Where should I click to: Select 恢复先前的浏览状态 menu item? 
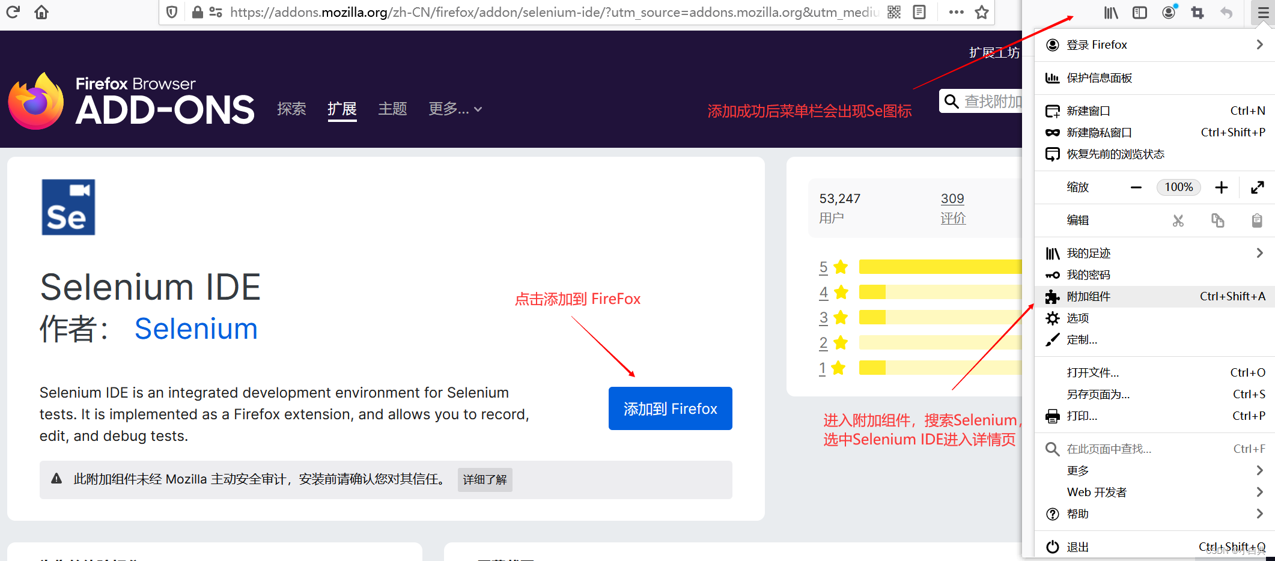[x=1154, y=154]
